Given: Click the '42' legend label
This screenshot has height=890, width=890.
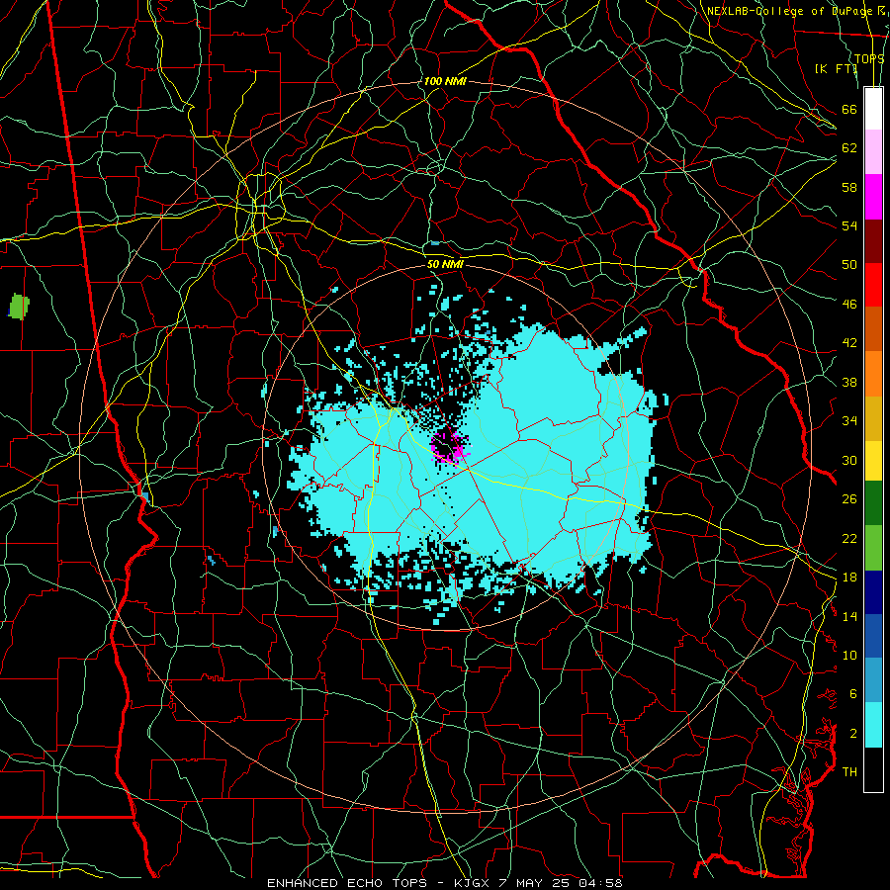Looking at the screenshot, I should 849,343.
